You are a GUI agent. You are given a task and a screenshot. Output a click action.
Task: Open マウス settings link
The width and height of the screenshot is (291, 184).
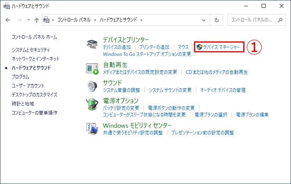coord(183,47)
